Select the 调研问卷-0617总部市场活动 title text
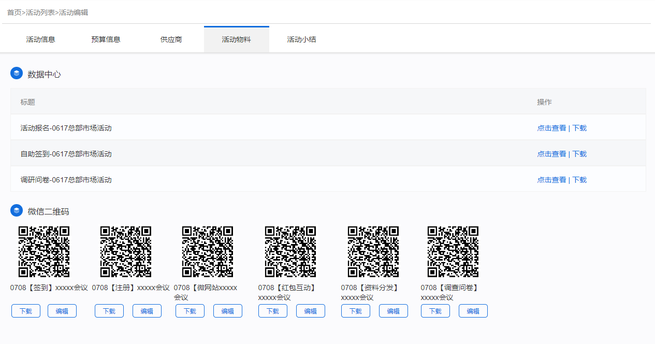Image resolution: width=655 pixels, height=344 pixels. (x=66, y=180)
